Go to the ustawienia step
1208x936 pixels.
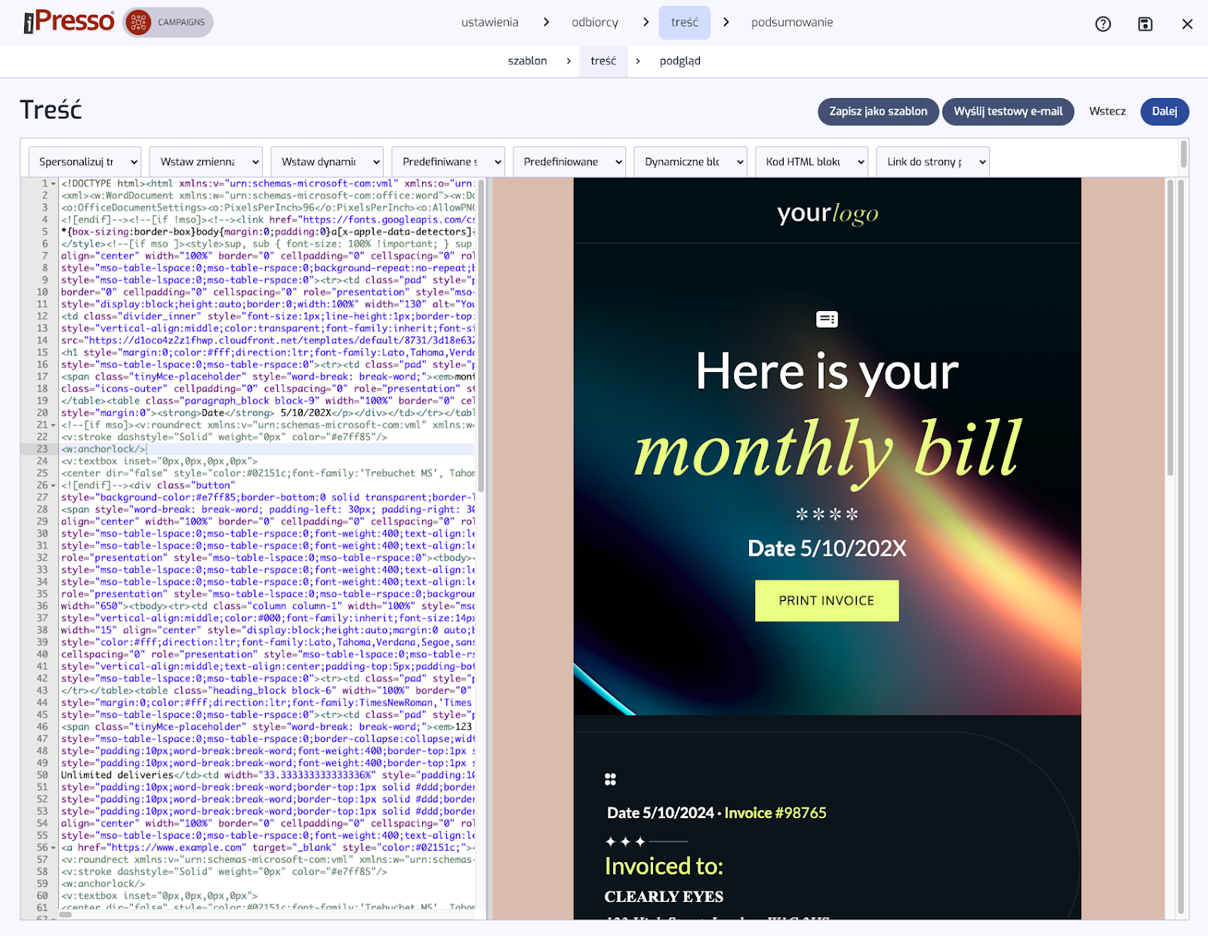[490, 23]
